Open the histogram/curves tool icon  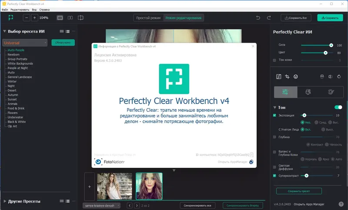click(x=278, y=77)
